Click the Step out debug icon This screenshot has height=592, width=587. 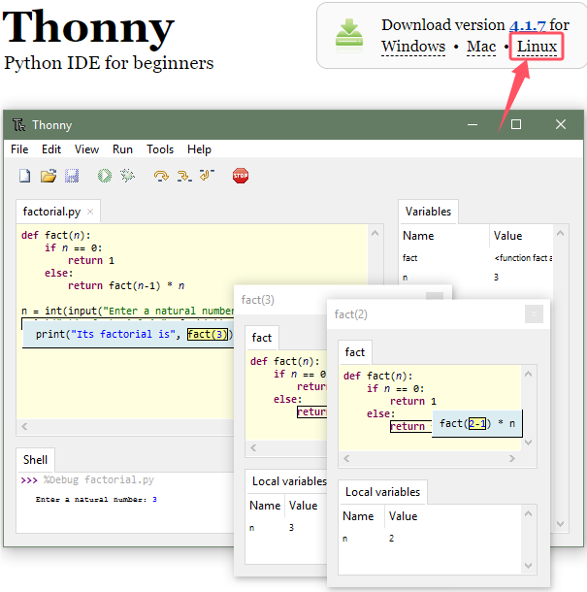click(207, 176)
